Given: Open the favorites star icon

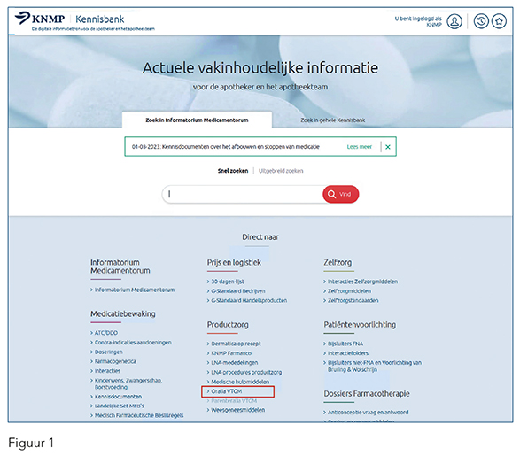Looking at the screenshot, I should coord(499,21).
